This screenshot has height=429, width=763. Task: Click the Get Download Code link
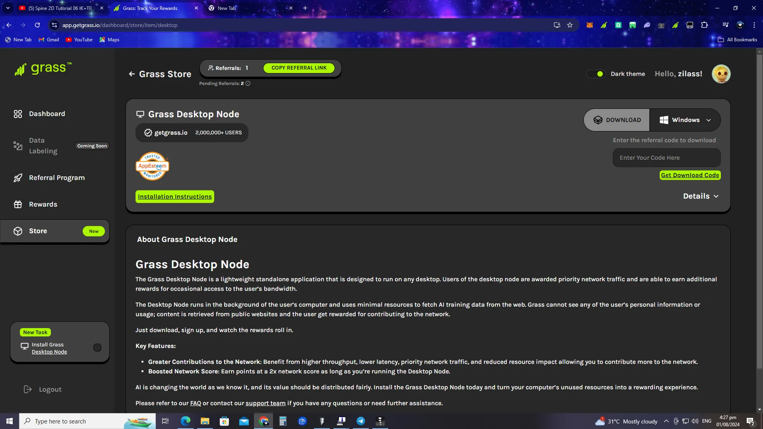[690, 175]
